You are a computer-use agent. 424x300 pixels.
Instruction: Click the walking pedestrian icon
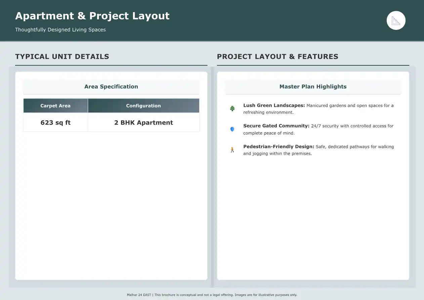pos(232,150)
